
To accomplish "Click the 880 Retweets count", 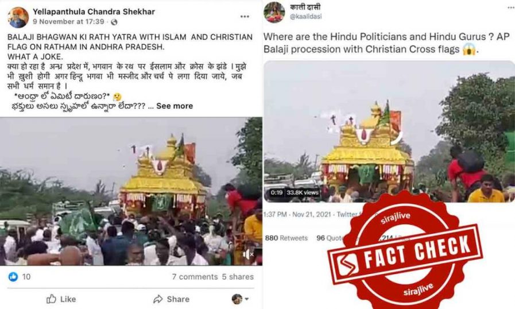I will (286, 238).
